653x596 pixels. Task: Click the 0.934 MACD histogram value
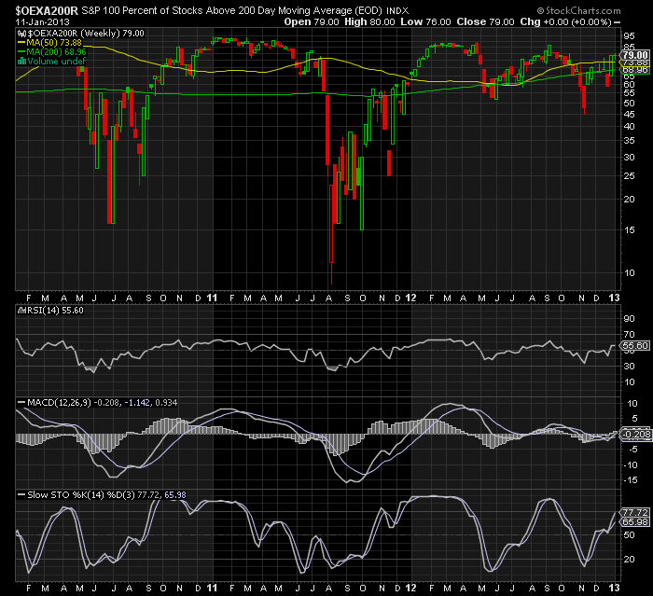pyautogui.click(x=166, y=403)
